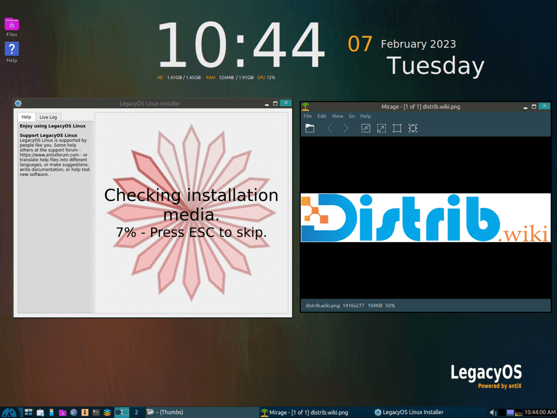This screenshot has height=418, width=557.
Task: Click the system monitor graph tray icon
Action: click(519, 412)
